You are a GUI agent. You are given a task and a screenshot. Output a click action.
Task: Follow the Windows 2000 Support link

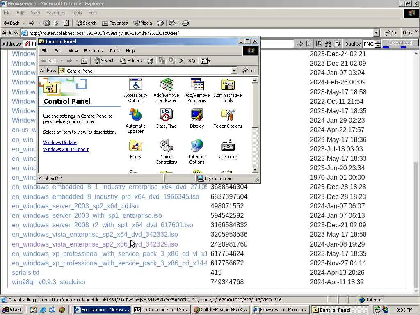[66, 149]
